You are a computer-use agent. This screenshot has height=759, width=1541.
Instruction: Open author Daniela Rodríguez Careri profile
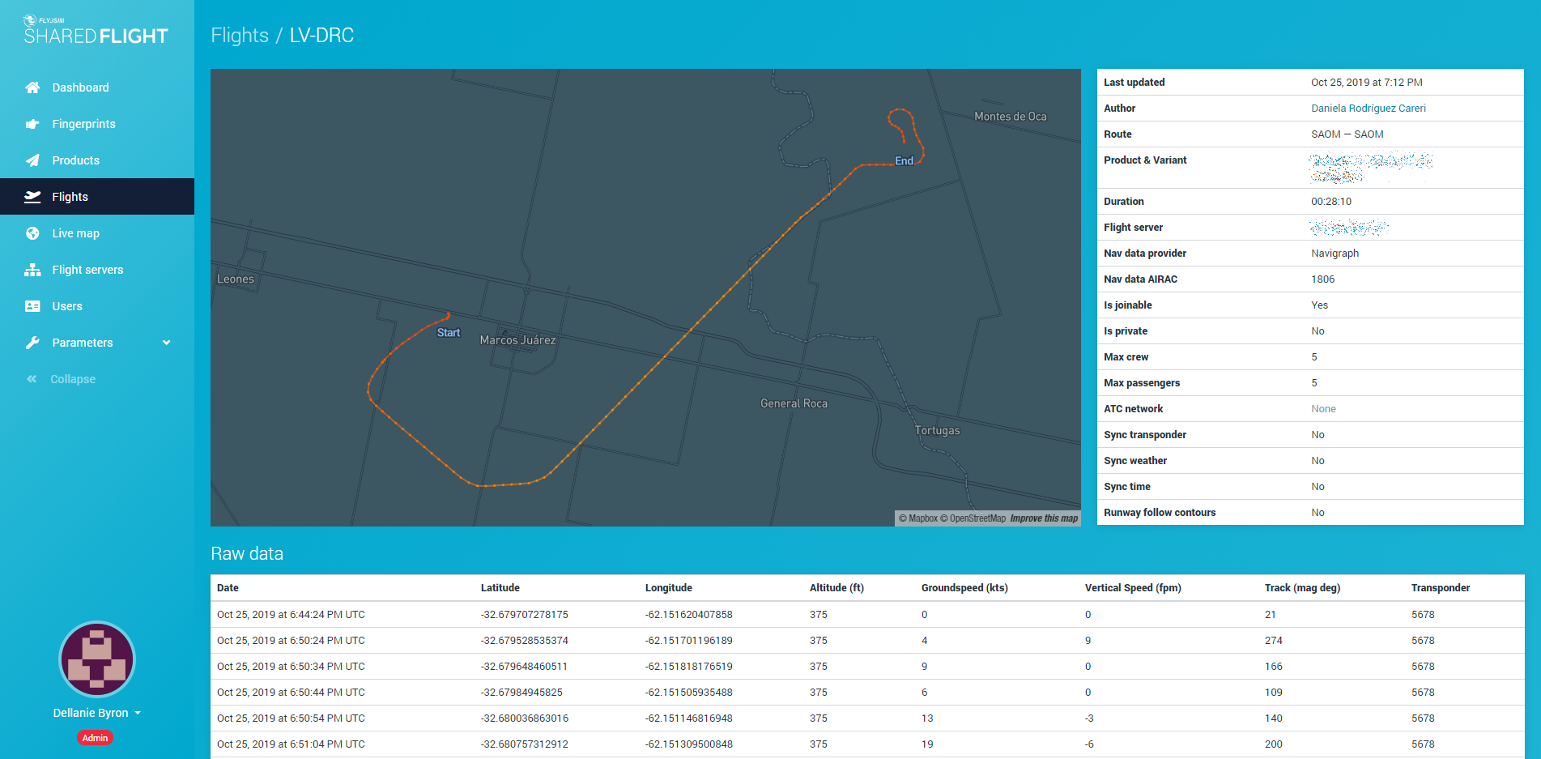1369,109
